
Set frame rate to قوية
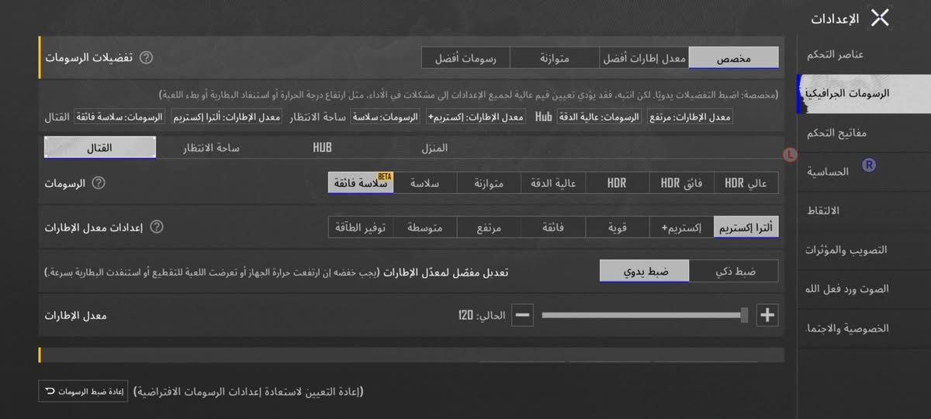pos(617,227)
